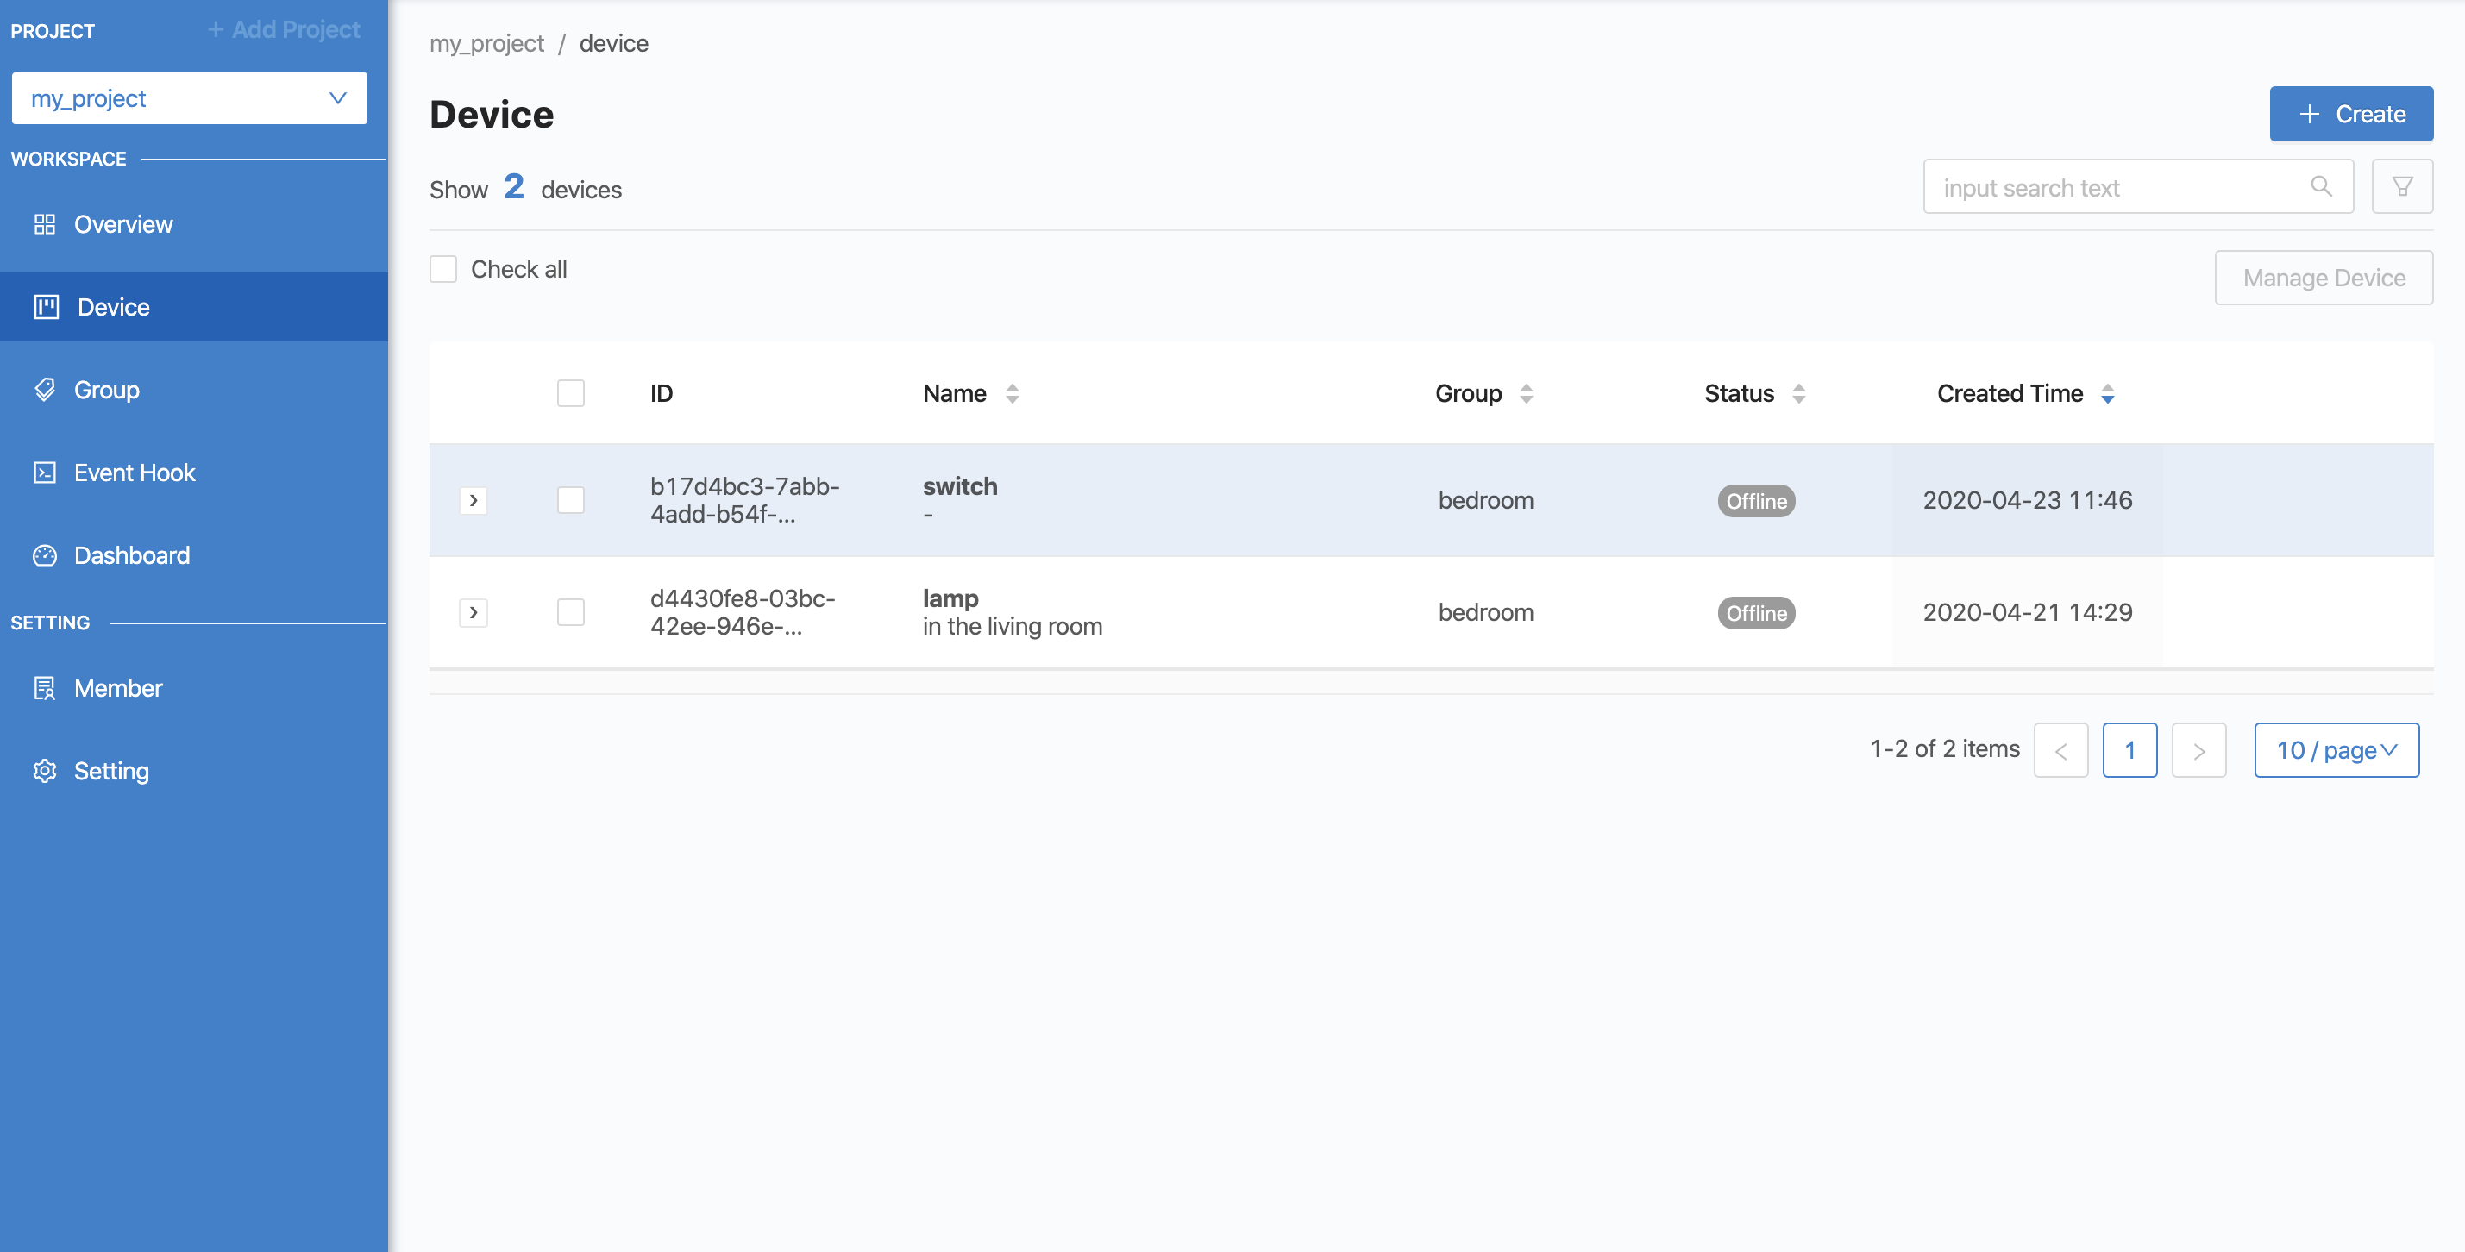
Task: Check the switch device row checkbox
Action: point(570,500)
